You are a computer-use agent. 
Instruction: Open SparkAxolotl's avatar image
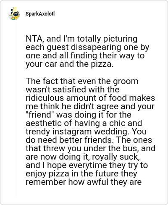point(14,13)
